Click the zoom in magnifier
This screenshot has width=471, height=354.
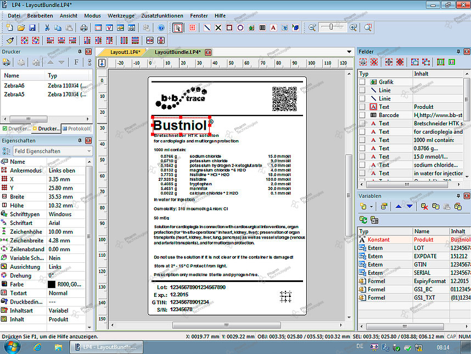(354, 27)
